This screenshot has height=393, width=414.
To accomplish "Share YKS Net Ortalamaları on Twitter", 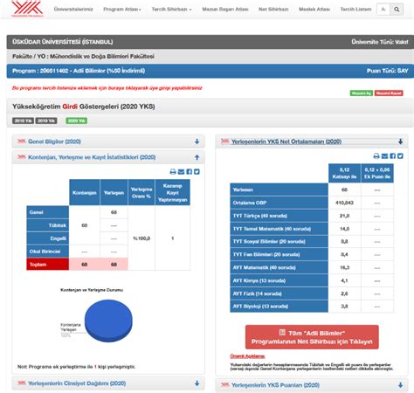I will [x=400, y=156].
